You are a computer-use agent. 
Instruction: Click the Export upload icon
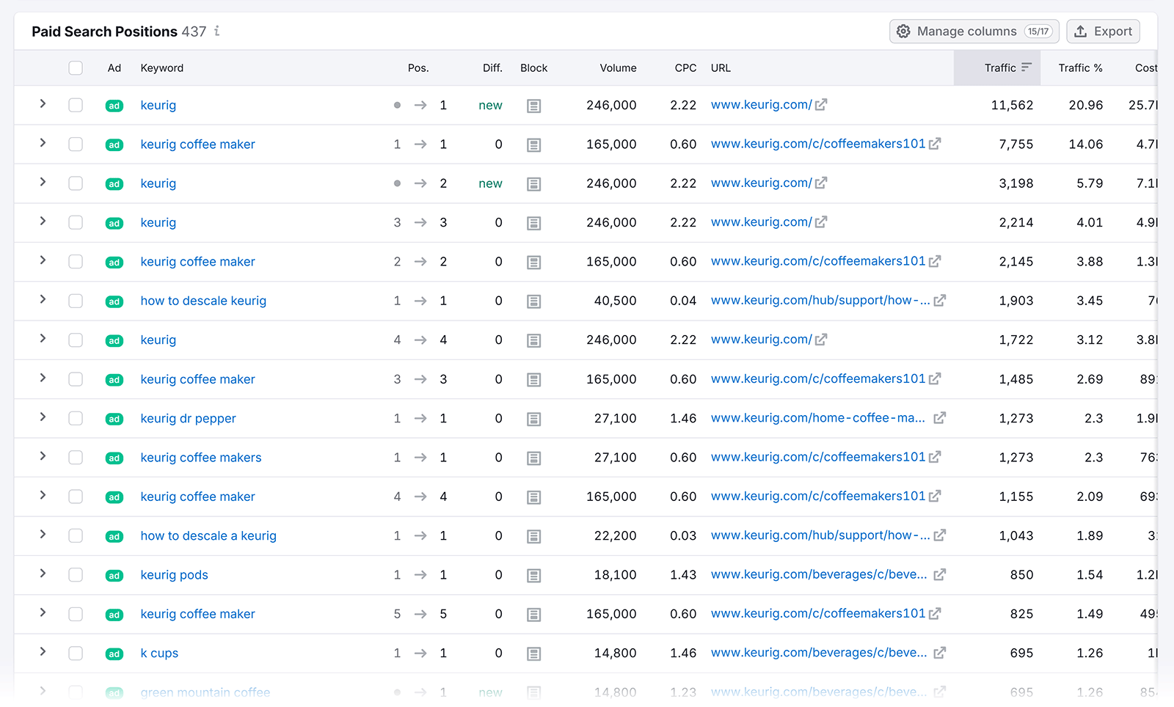[x=1081, y=32]
